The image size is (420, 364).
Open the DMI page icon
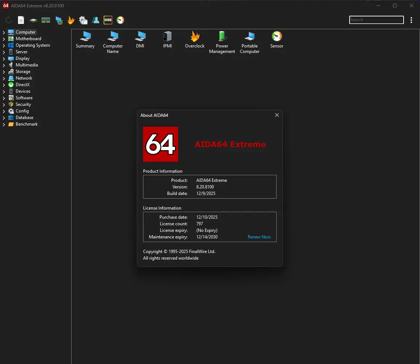coord(140,40)
